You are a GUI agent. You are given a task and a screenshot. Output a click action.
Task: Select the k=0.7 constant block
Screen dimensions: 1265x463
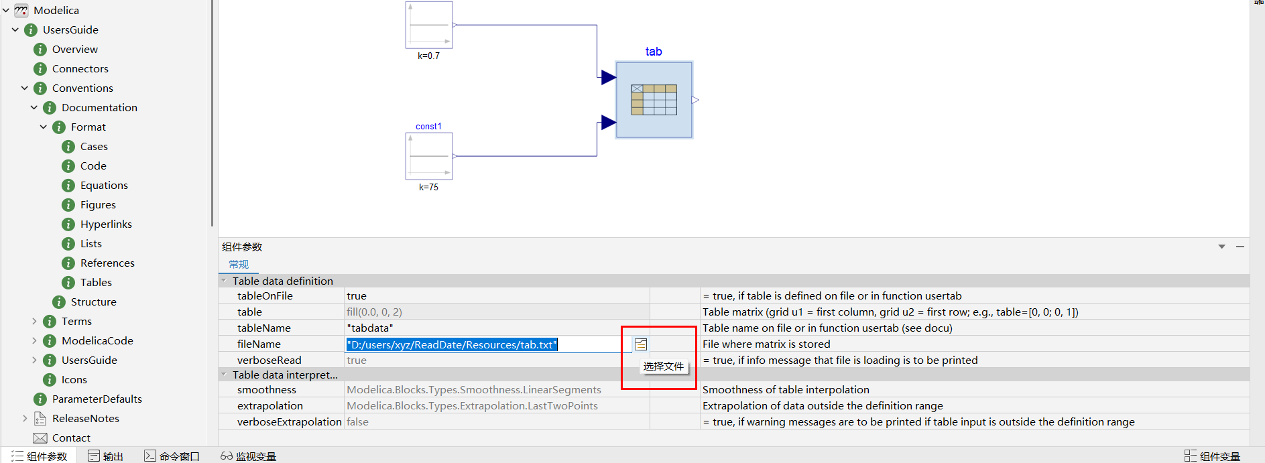pos(429,25)
